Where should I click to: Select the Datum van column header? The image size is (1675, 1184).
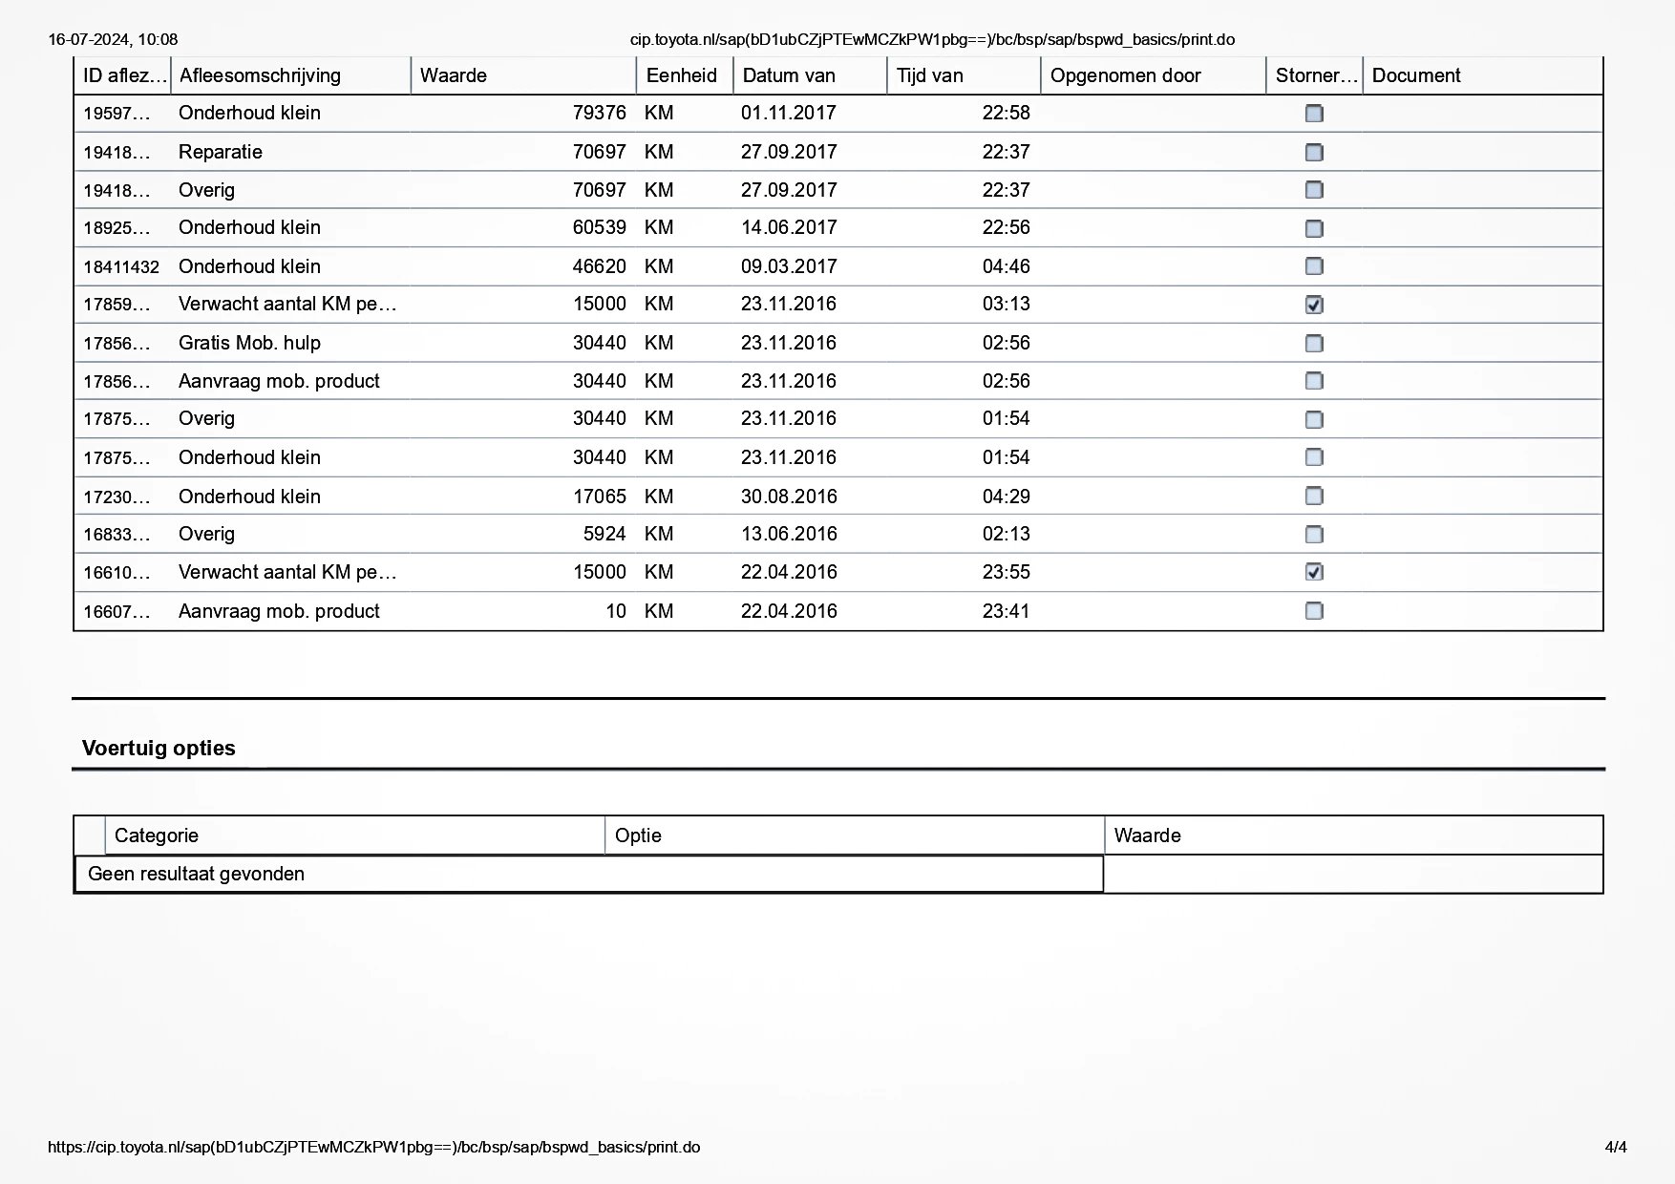pos(810,75)
